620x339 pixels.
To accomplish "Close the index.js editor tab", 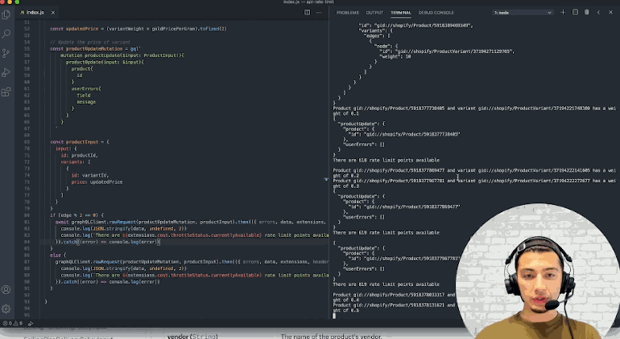I will coord(53,13).
